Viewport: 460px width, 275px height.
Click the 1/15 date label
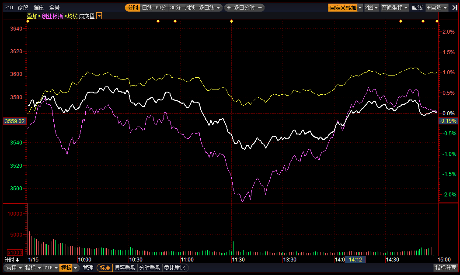(x=33, y=259)
